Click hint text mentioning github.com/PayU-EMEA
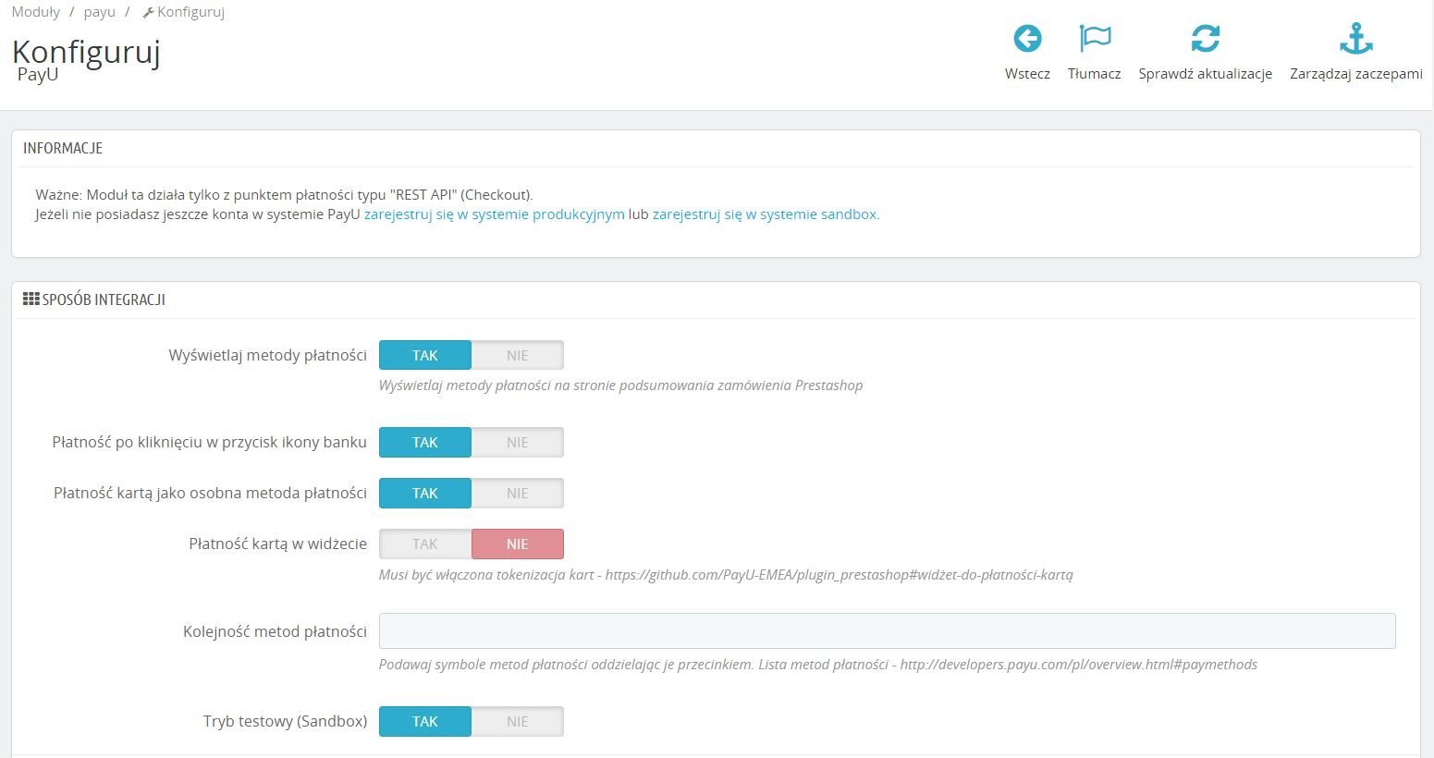Viewport: 1434px width, 758px height. pyautogui.click(x=726, y=574)
